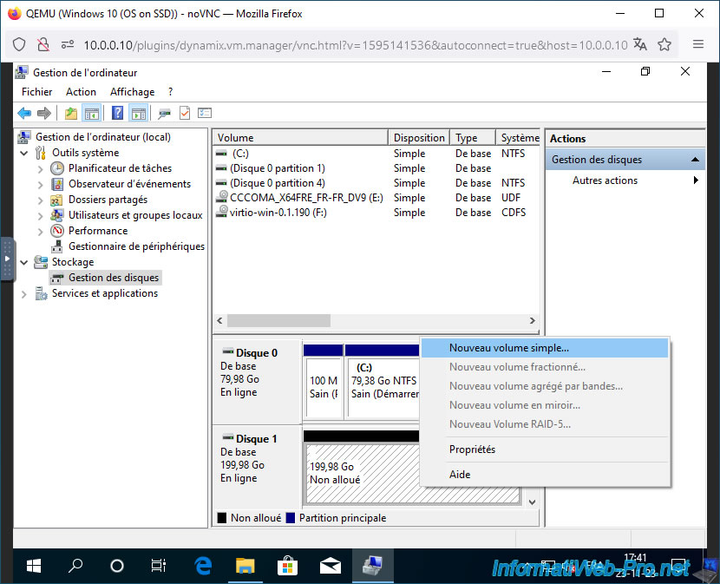Open the ? help menu
The image size is (720, 584).
pos(170,92)
